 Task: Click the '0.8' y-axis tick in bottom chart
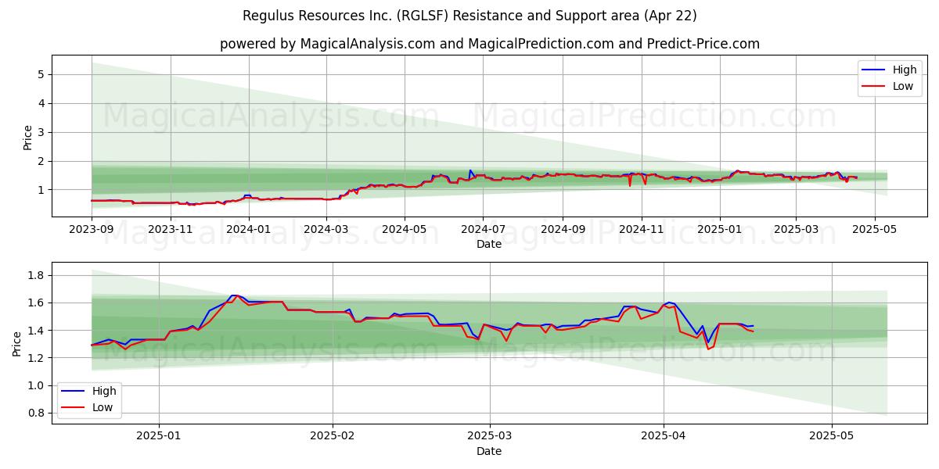34,414
